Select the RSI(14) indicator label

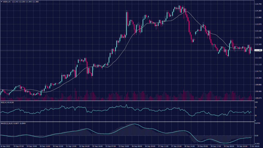coord(4,102)
